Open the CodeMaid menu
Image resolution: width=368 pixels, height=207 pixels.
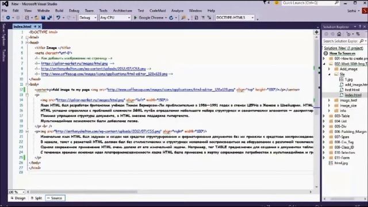(x=158, y=10)
